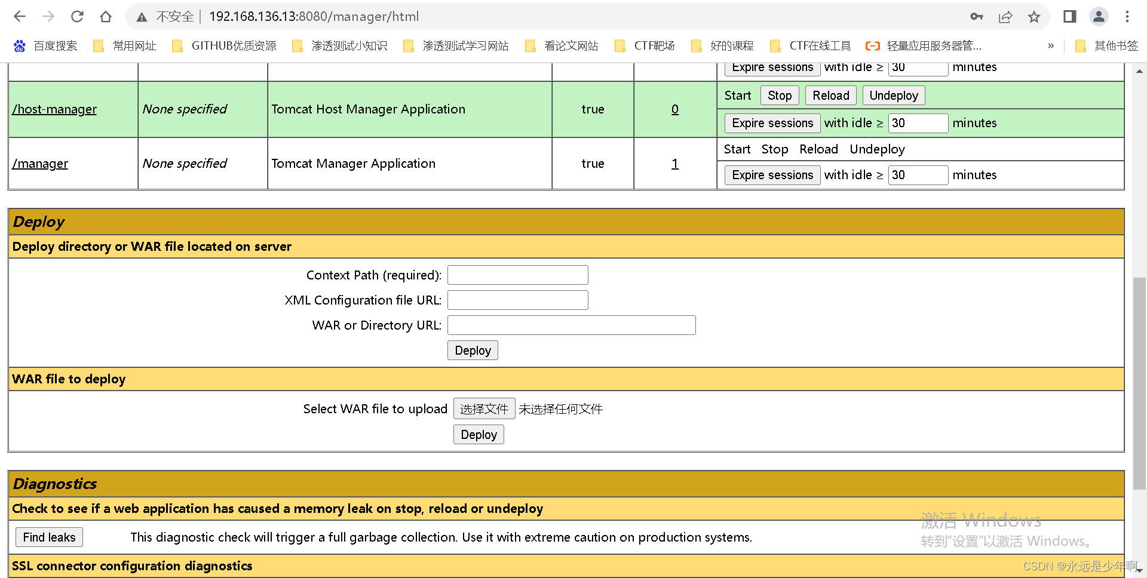The width and height of the screenshot is (1147, 578).
Task: View the 0 sessions of host-manager
Action: [675, 109]
